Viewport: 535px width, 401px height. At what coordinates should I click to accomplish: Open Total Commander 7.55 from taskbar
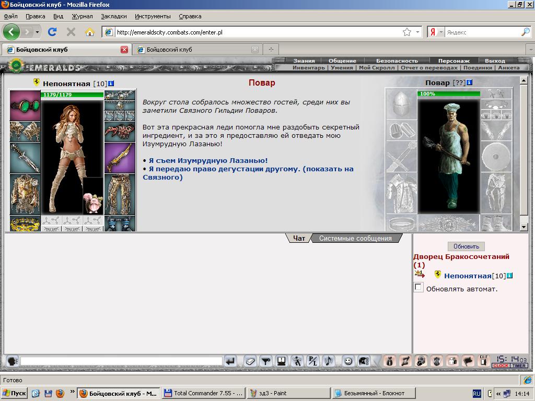click(203, 393)
